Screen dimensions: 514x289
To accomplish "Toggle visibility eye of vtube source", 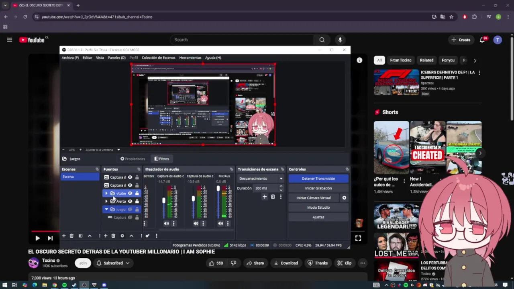I will [130, 193].
